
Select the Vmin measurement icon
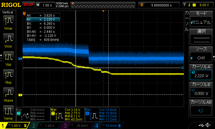point(8,39)
